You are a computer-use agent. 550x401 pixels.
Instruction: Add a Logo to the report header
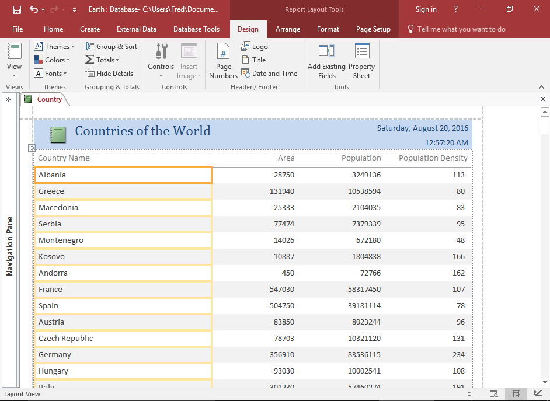(255, 46)
